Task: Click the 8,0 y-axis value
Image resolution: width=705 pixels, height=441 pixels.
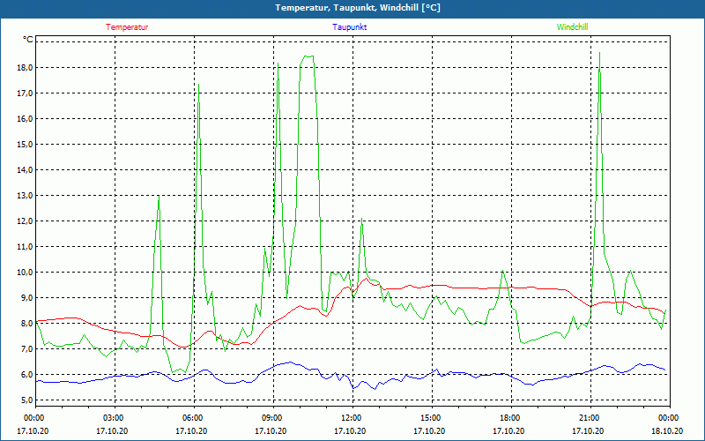Action: click(x=27, y=323)
